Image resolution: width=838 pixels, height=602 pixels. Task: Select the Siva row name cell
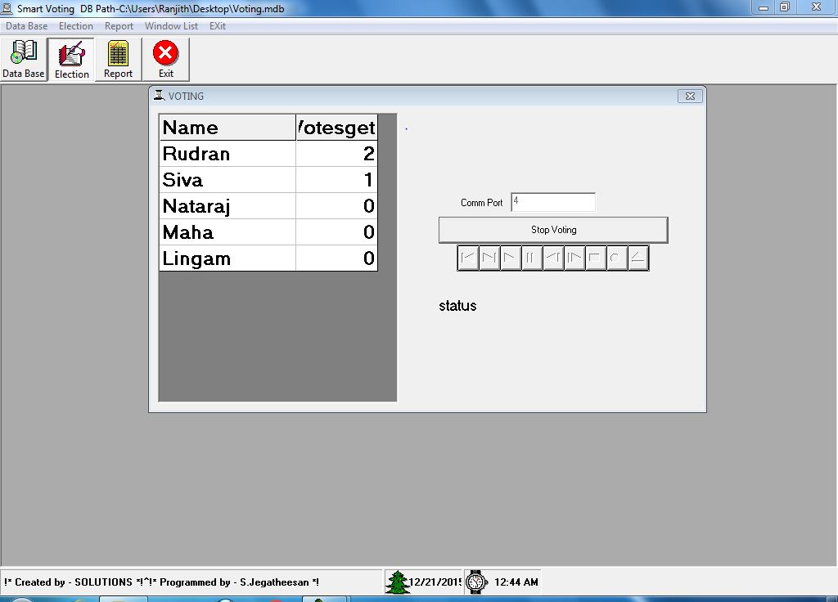[x=228, y=179]
